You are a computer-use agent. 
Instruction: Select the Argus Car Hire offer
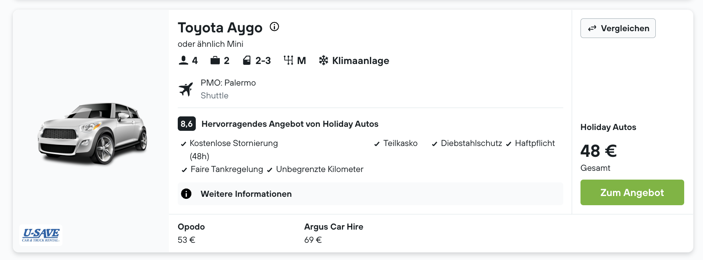334,233
